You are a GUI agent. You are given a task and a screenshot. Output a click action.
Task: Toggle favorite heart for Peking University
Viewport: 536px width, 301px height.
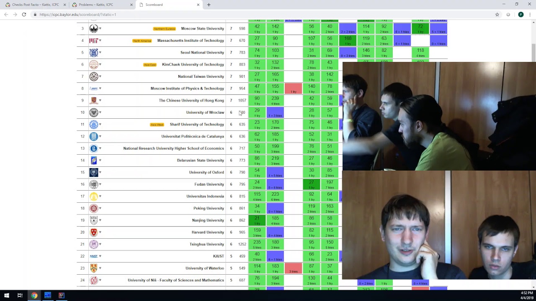click(x=100, y=208)
